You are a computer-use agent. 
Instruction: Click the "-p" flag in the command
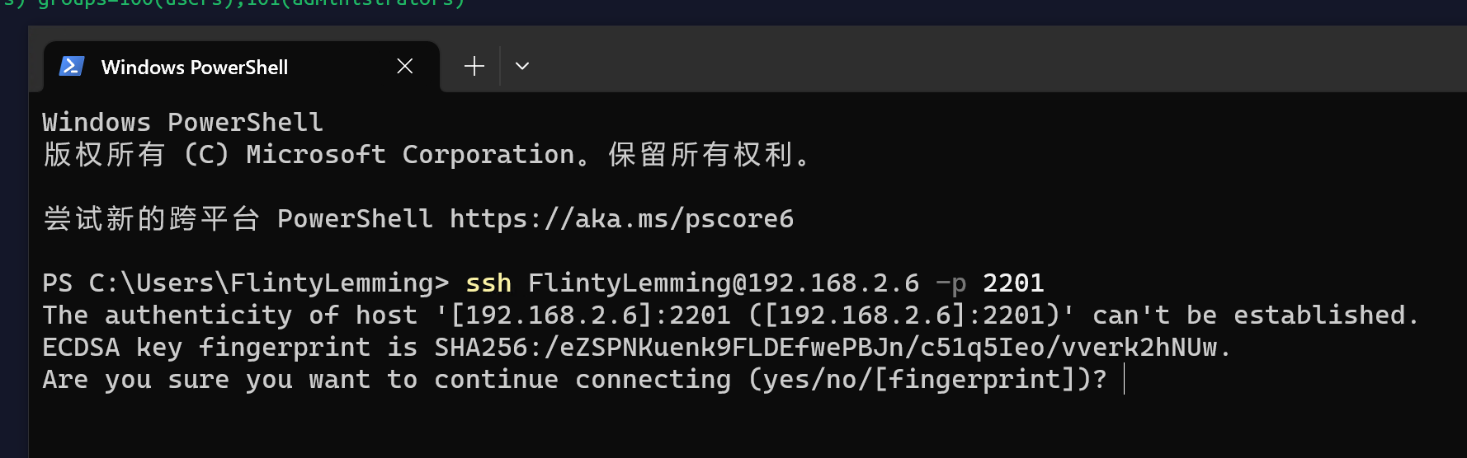[x=950, y=283]
